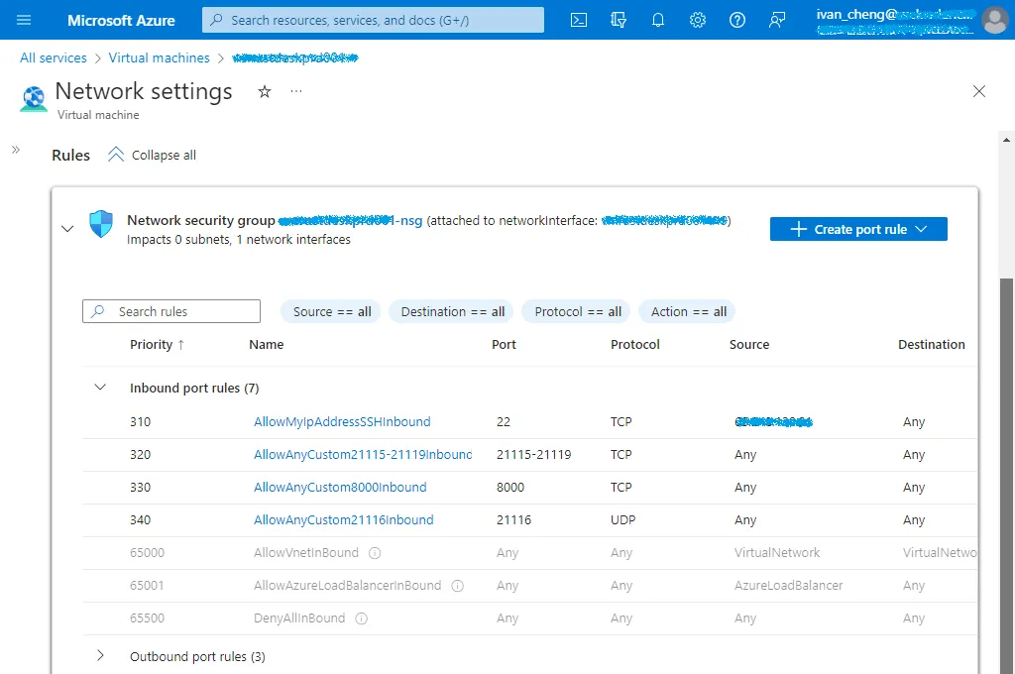Collapse the Network security group section chevron

pos(67,229)
